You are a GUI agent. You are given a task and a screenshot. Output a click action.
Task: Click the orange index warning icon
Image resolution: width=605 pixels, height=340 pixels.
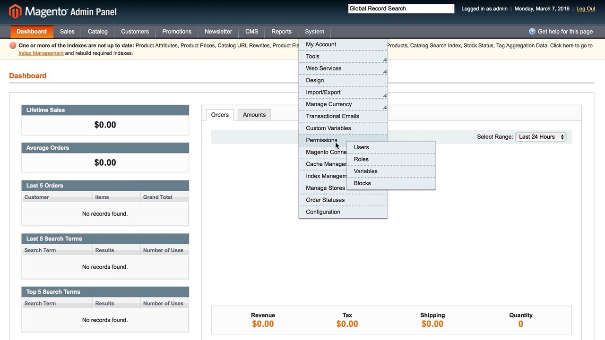tap(13, 46)
